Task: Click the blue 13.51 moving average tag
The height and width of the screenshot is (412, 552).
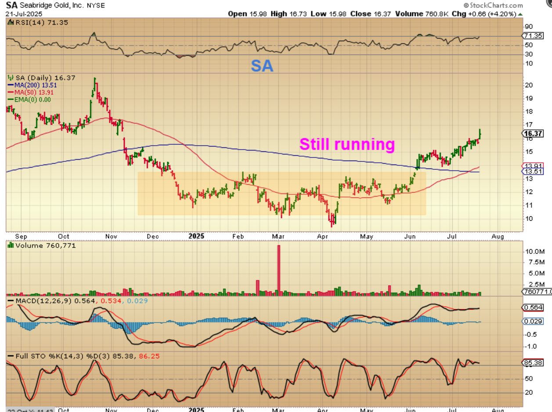Action: tap(533, 172)
